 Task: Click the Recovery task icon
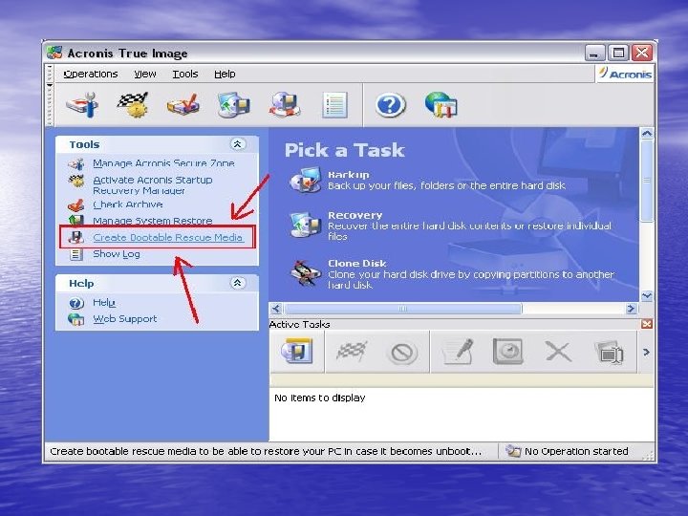pos(306,224)
